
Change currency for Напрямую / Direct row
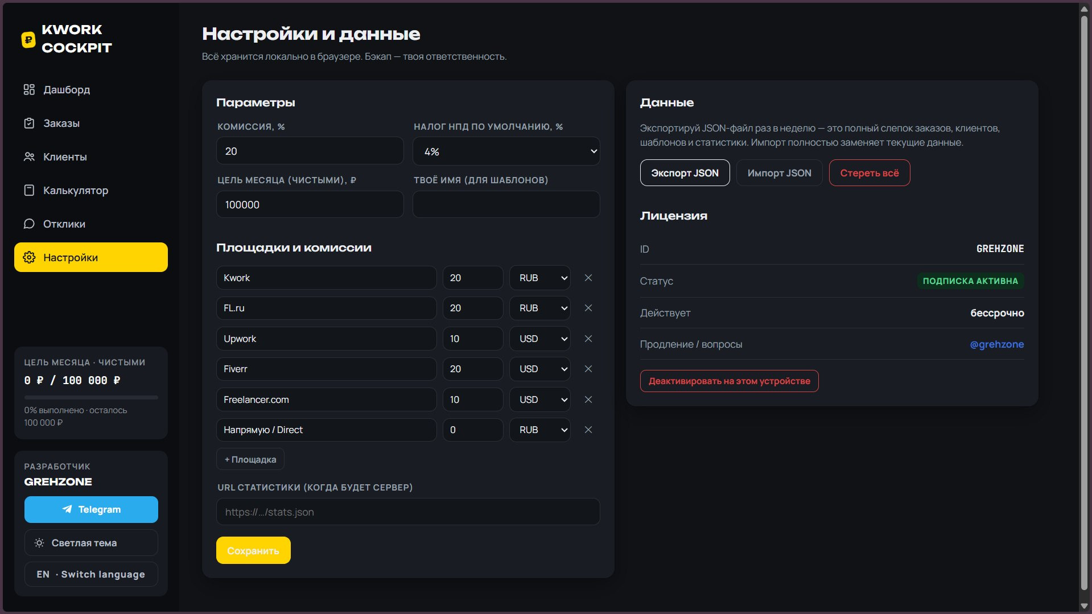[x=540, y=430]
